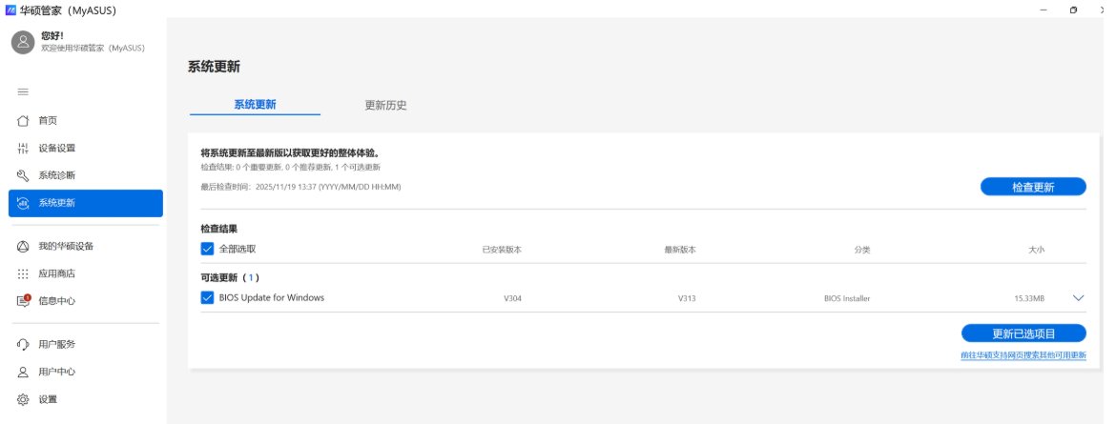Viewport: 1116px width, 424px height.
Task: Click the 信息中心 message icon
Action: pyautogui.click(x=23, y=301)
